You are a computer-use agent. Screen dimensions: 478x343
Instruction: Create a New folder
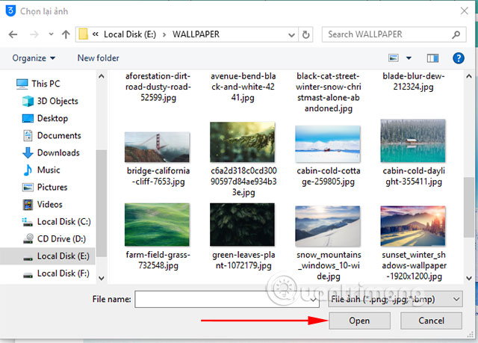click(x=98, y=58)
